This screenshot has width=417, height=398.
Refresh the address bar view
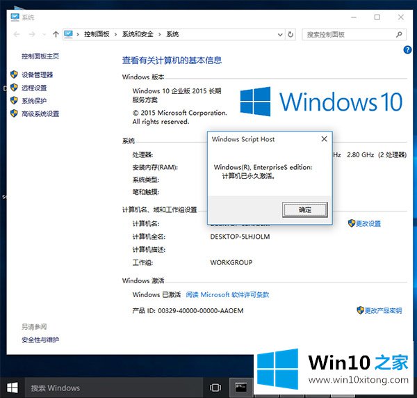tap(291, 34)
